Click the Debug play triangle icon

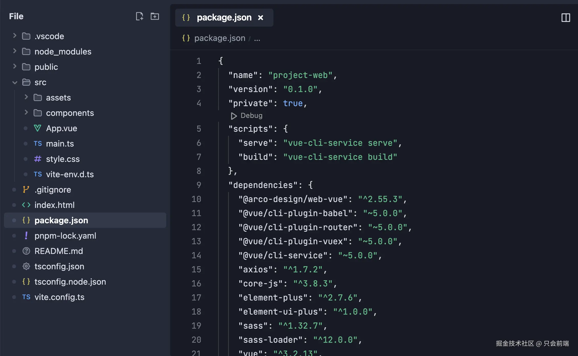pos(234,116)
